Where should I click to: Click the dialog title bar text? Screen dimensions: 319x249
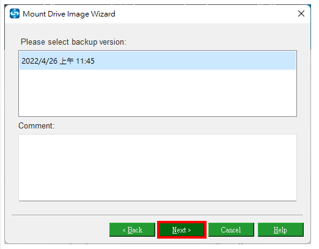tap(69, 14)
